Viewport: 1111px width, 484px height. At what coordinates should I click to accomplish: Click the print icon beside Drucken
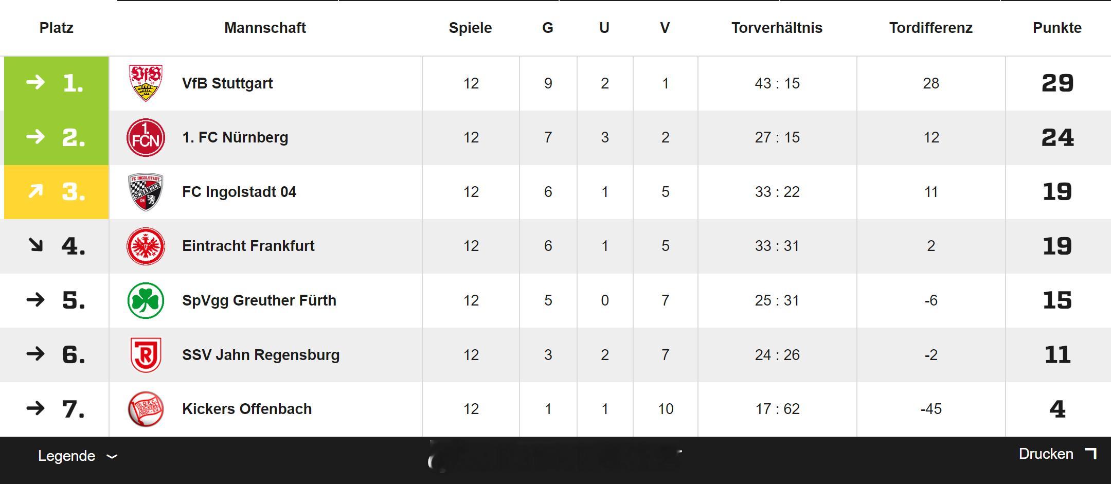[1090, 454]
